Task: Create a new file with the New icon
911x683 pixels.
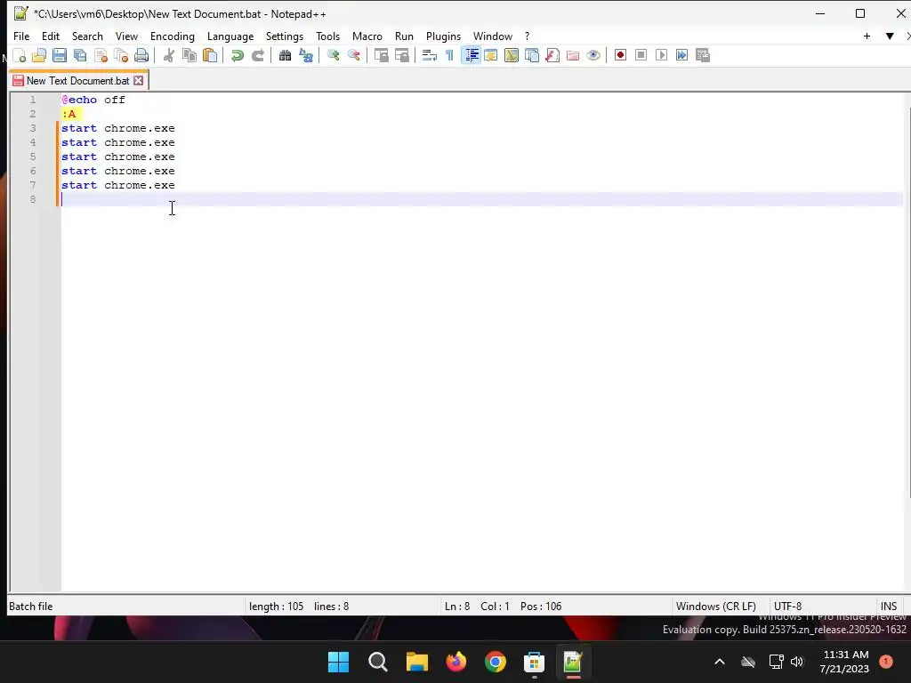Action: click(x=20, y=55)
